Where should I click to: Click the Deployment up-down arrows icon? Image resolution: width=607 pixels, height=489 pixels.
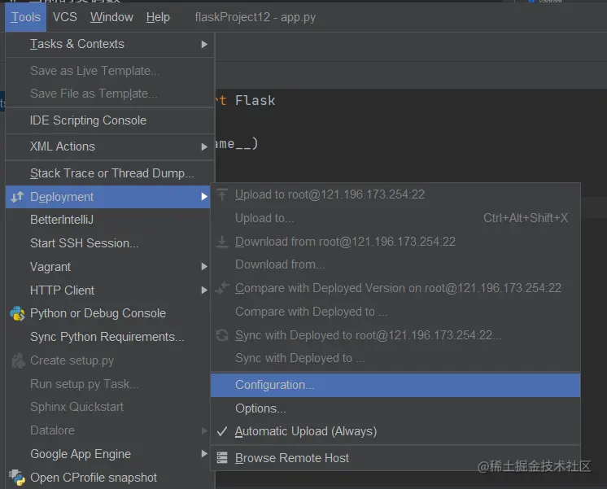(17, 197)
